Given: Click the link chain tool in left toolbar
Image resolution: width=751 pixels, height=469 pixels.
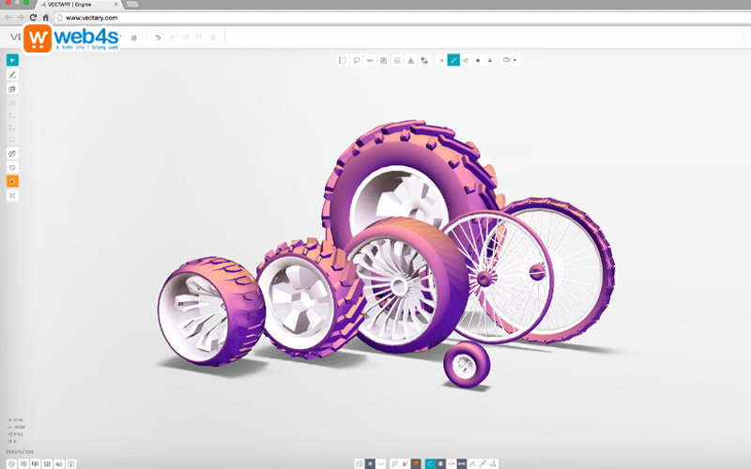Looking at the screenshot, I should (x=12, y=154).
